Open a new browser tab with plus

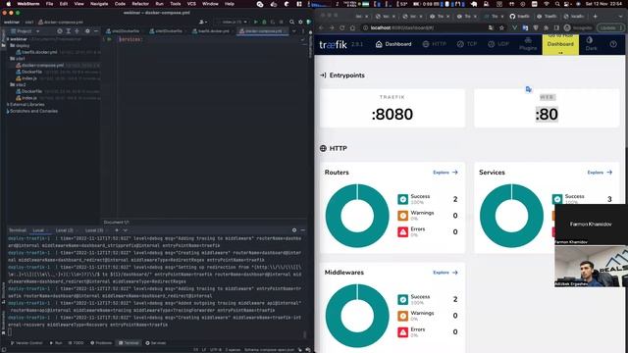(x=596, y=17)
